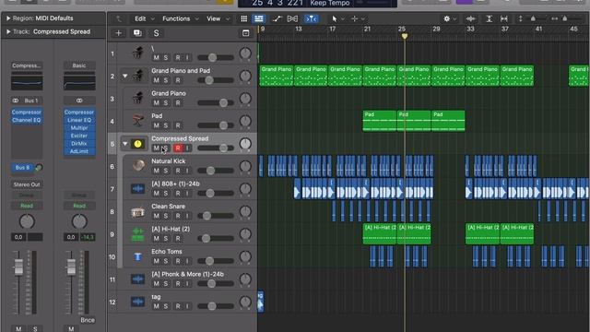Viewport: 590px width, 332px height.
Task: Toggle global solo S button in track header
Action: click(156, 33)
